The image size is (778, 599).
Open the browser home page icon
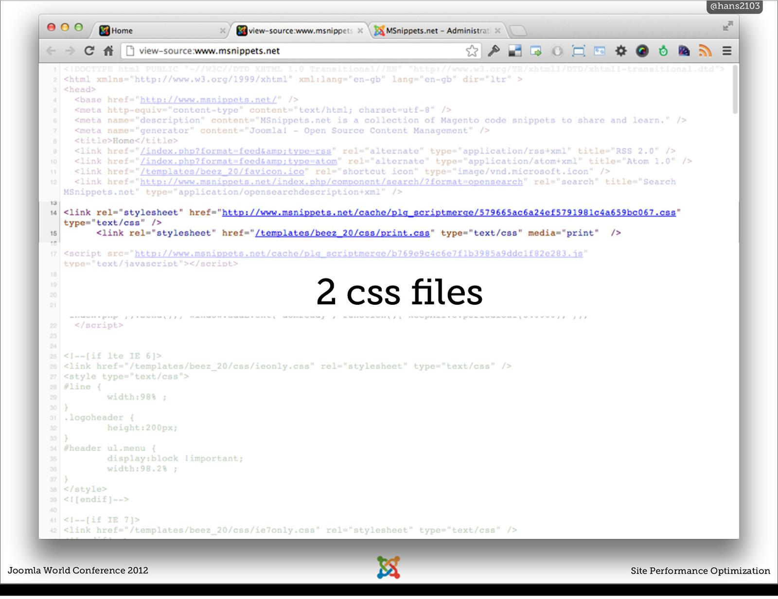[x=108, y=51]
